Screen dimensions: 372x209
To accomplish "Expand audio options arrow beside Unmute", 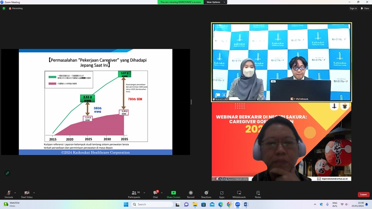I will tap(15, 193).
